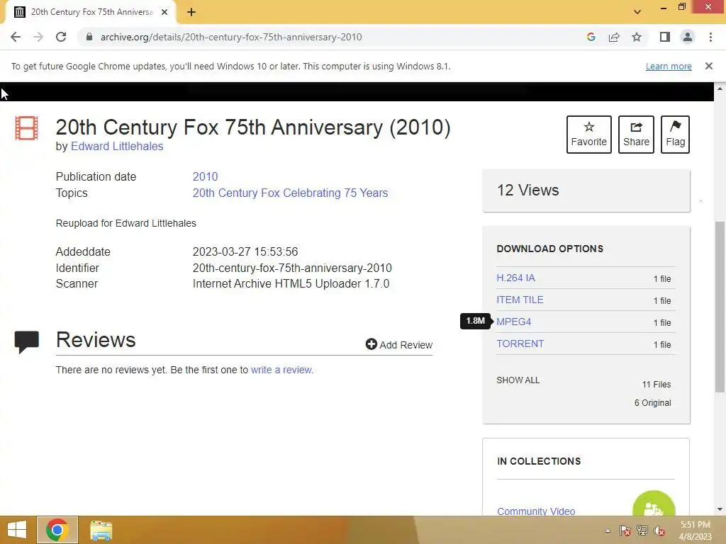The height and width of the screenshot is (544, 726).
Task: Click the scrollbar up arrow
Action: [720, 88]
